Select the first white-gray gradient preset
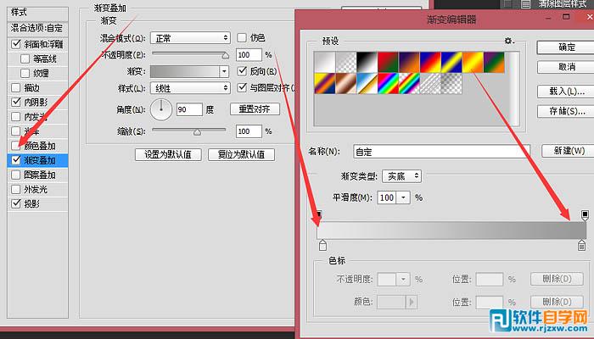This screenshot has width=594, height=339. click(x=325, y=63)
